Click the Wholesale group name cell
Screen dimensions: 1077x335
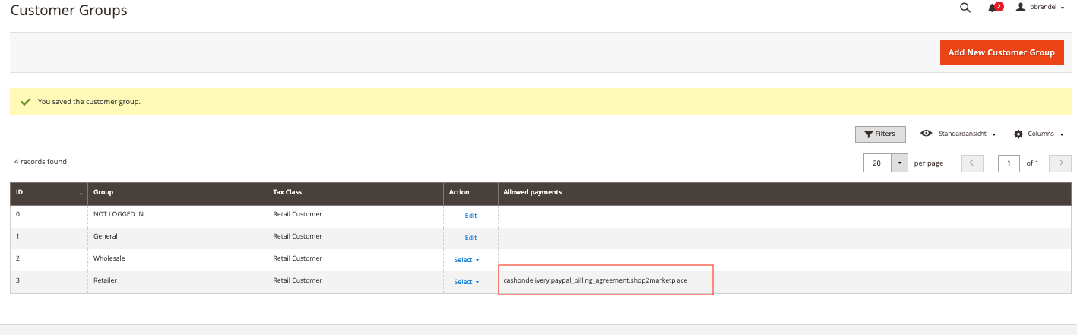coord(178,260)
